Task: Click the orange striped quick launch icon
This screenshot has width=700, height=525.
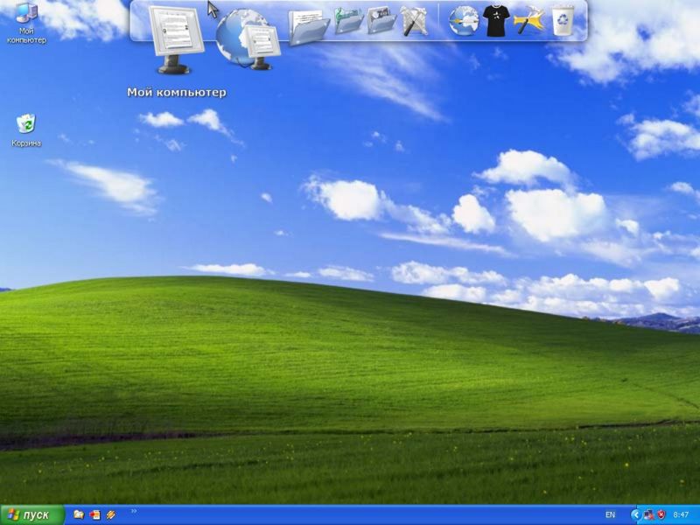Action: pos(111,514)
